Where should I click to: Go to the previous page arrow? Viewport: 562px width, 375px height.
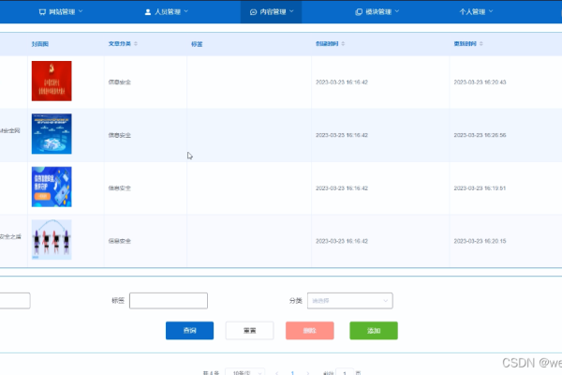pyautogui.click(x=276, y=373)
